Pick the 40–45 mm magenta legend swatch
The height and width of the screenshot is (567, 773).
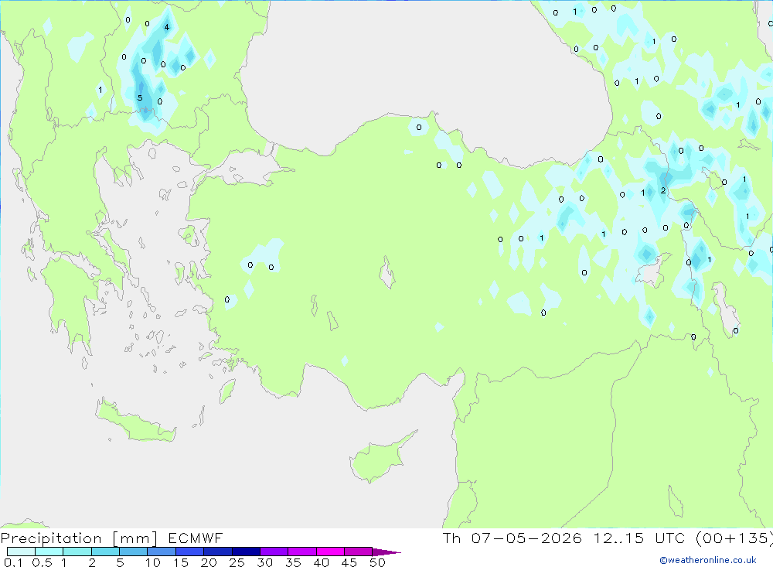tap(330, 552)
